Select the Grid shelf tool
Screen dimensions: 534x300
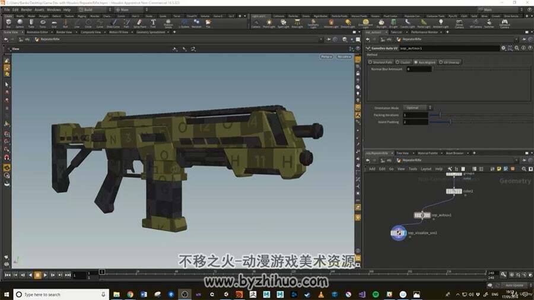click(x=54, y=23)
